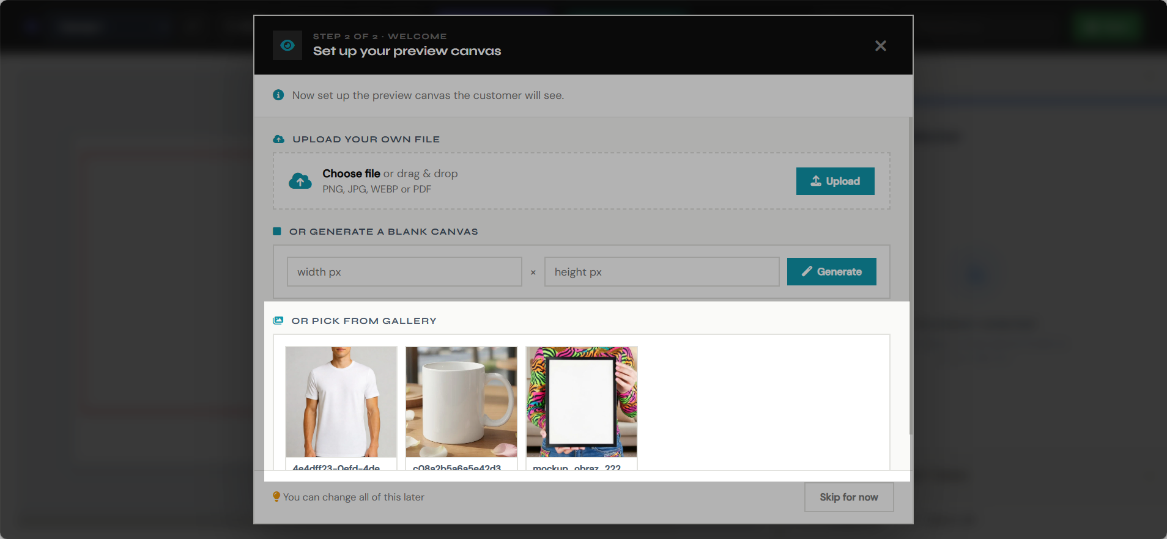Click the Generate button
The image size is (1167, 539).
(x=831, y=272)
